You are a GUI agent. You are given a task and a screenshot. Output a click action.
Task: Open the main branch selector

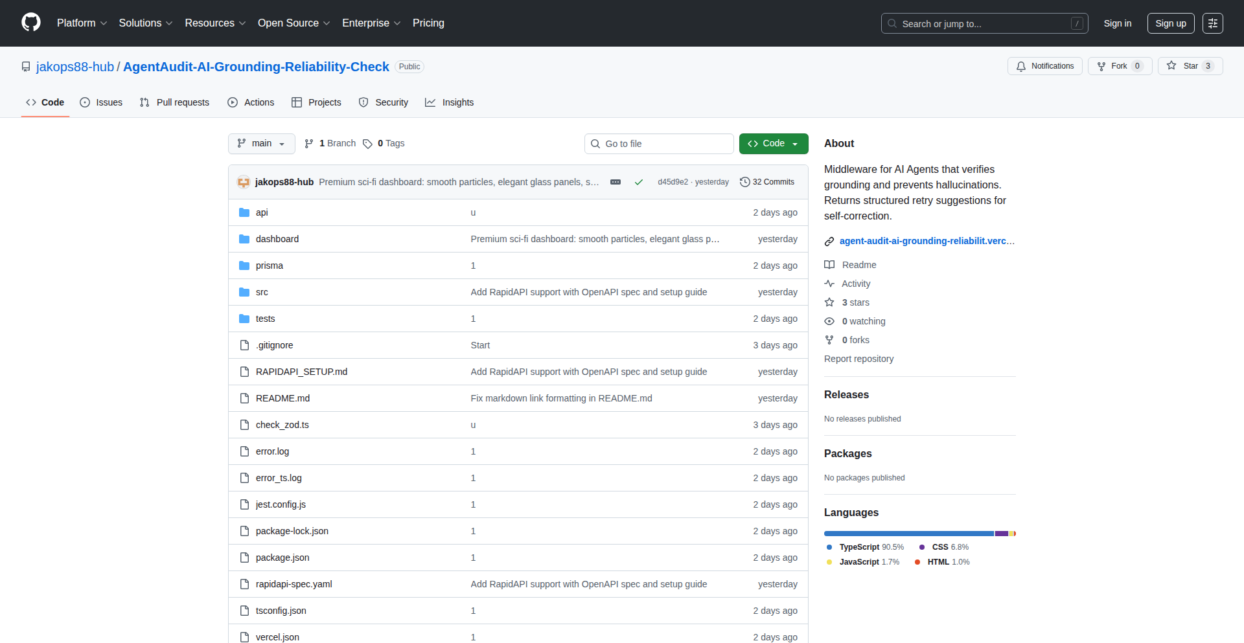(261, 143)
